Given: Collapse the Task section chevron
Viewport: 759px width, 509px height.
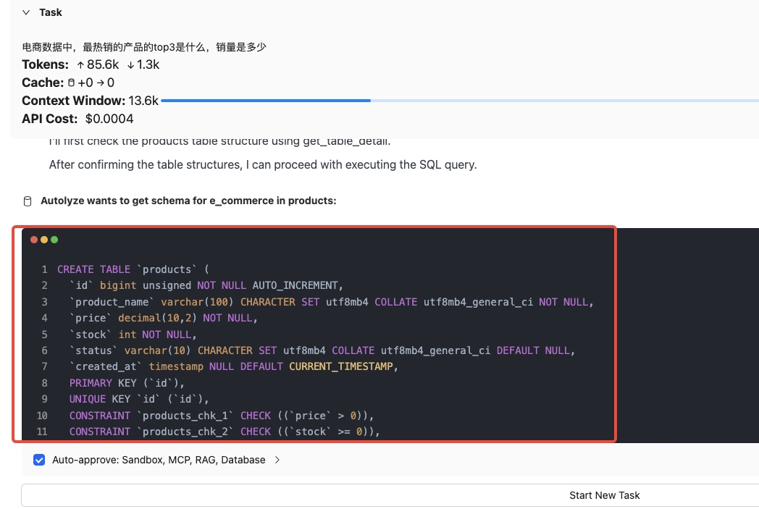Looking at the screenshot, I should pyautogui.click(x=26, y=12).
